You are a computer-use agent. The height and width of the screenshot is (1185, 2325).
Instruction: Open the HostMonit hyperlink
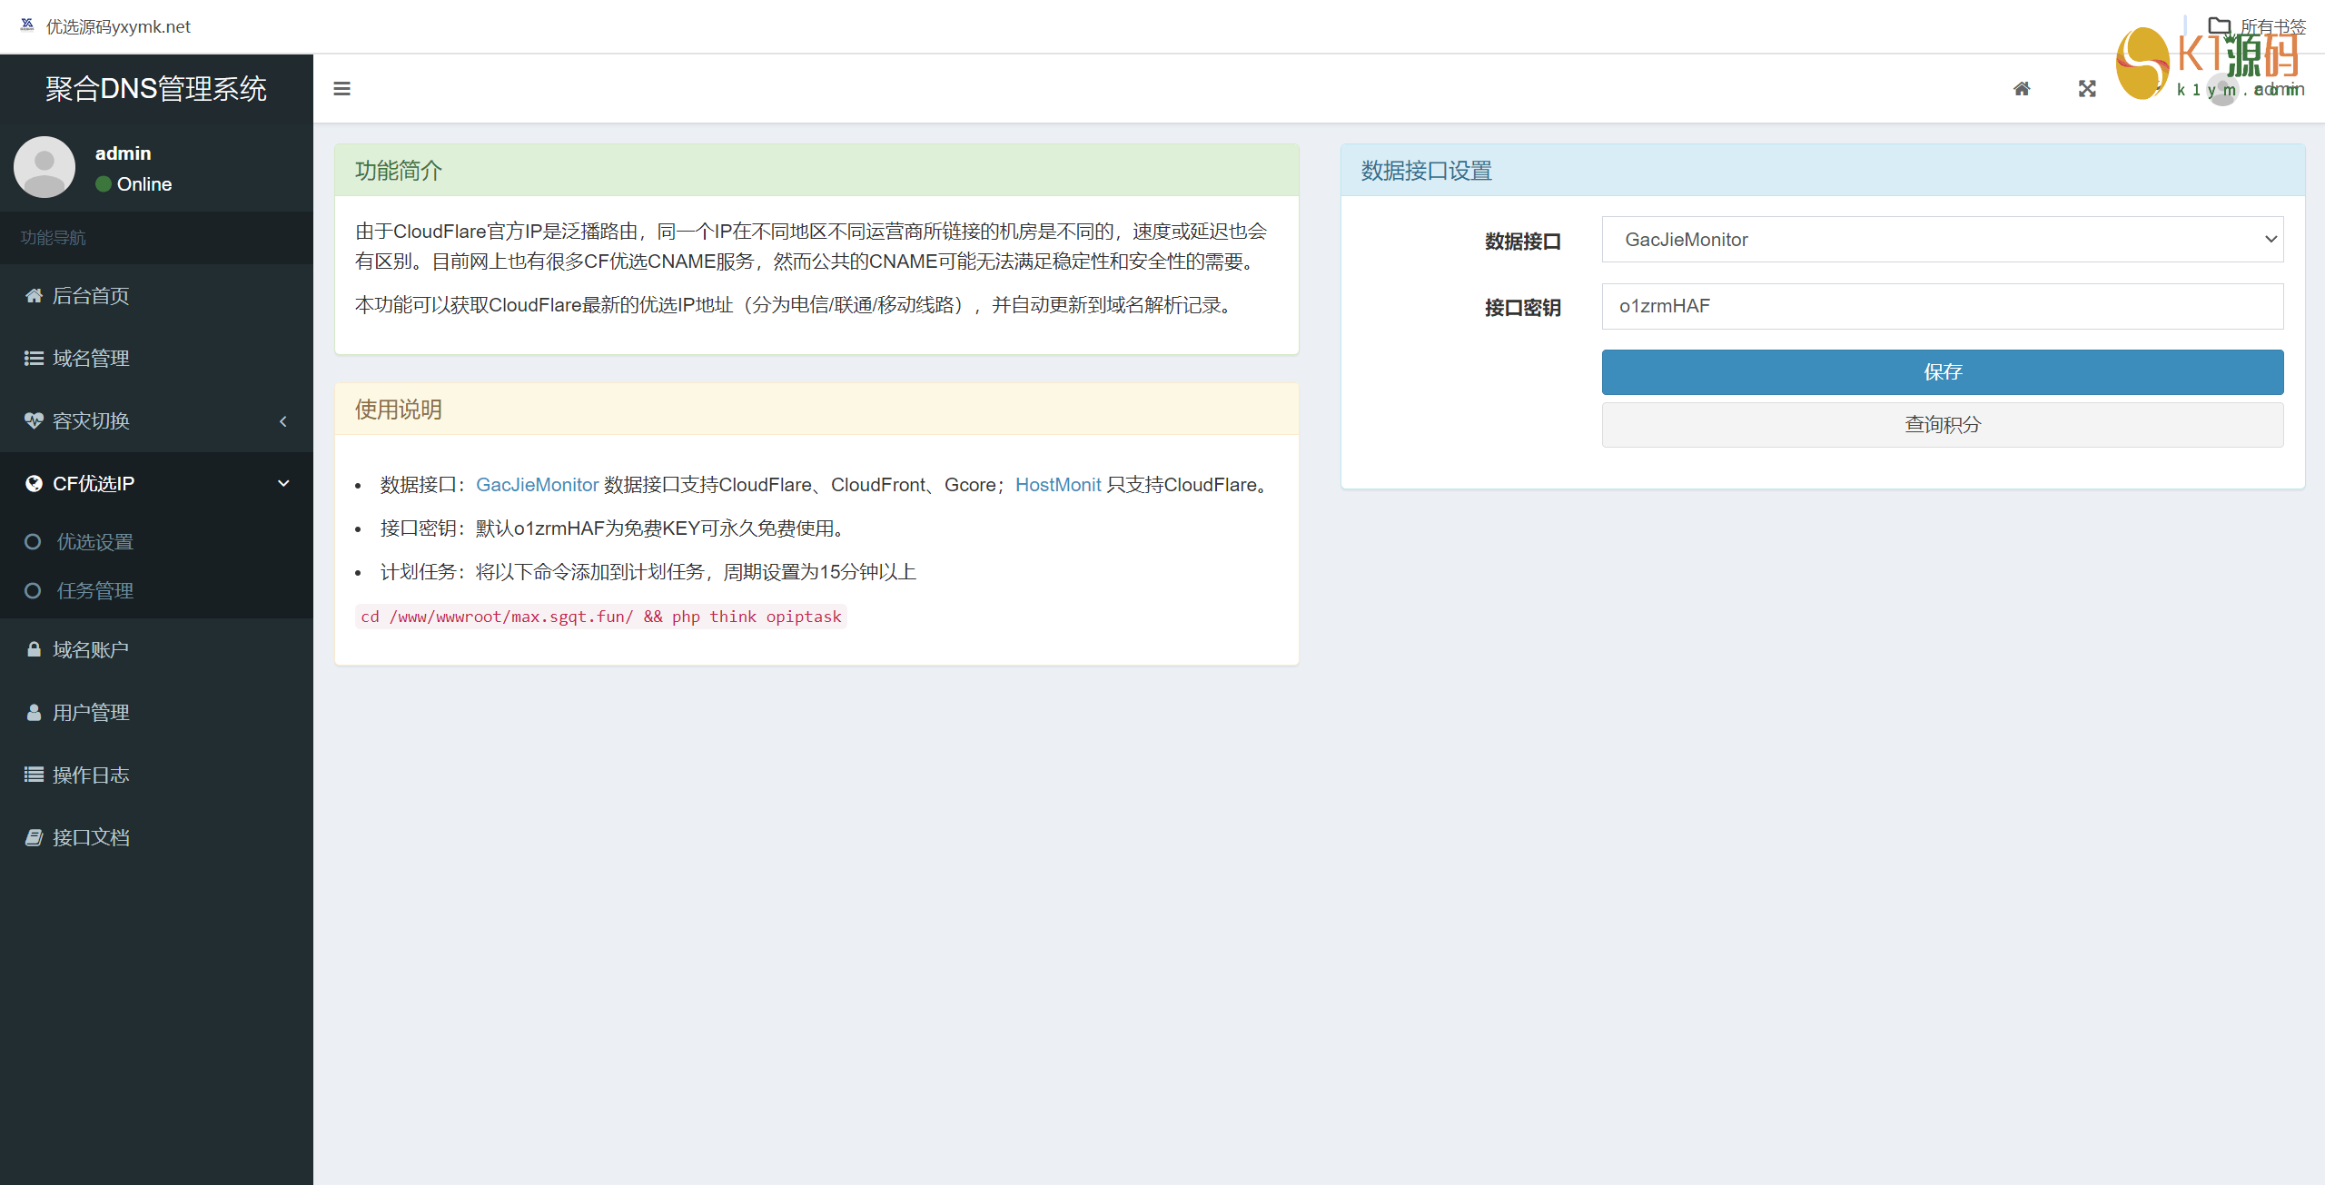[1057, 485]
